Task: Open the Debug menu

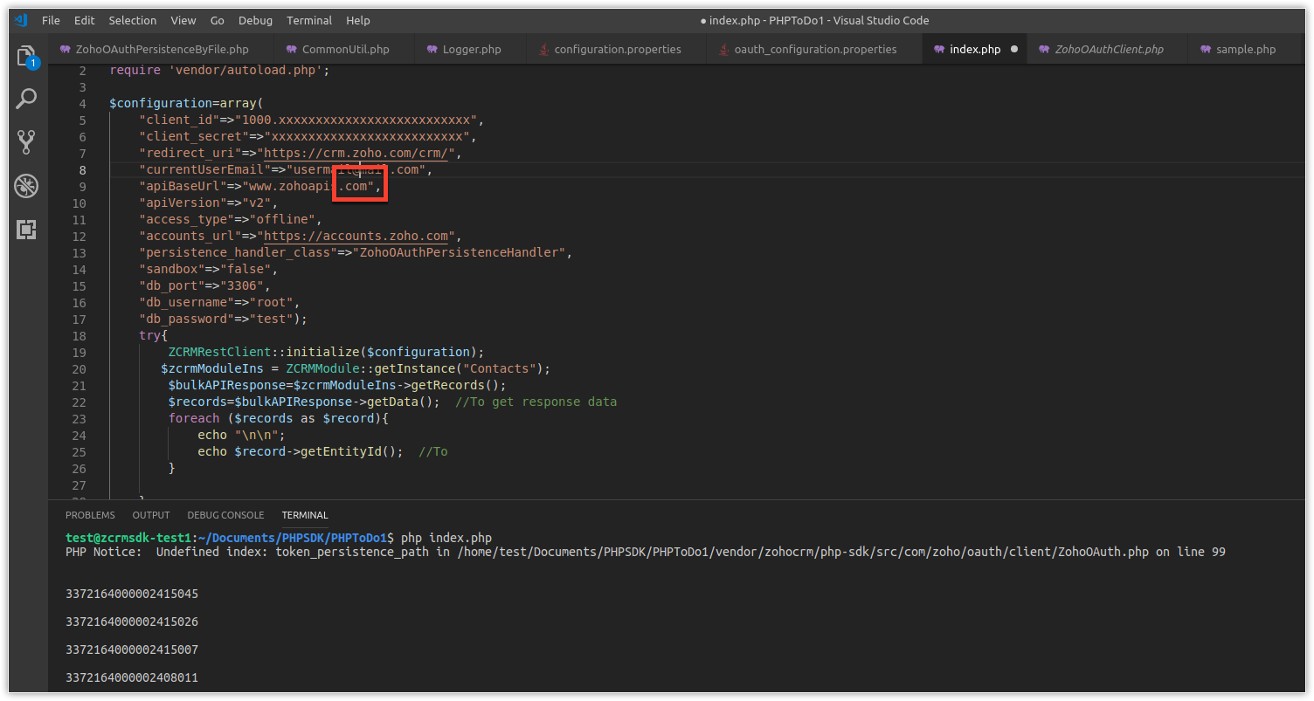Action: point(255,20)
